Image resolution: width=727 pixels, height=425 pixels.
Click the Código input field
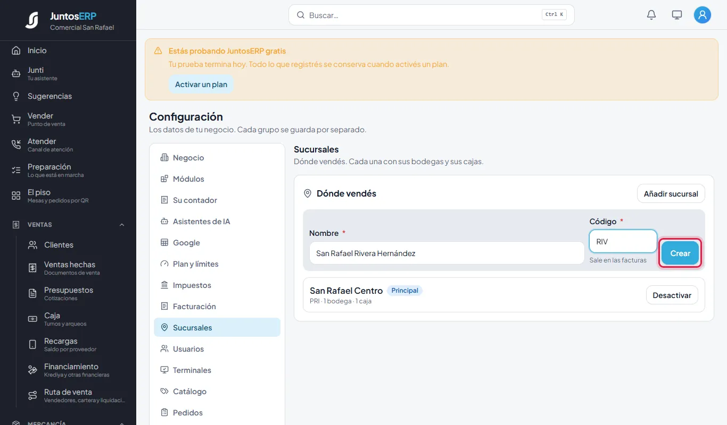(623, 241)
